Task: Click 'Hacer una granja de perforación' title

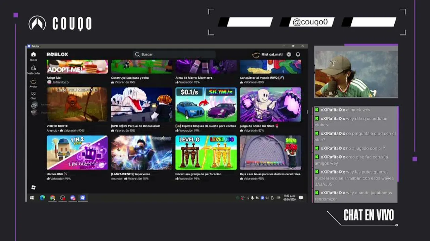Action: (x=199, y=174)
